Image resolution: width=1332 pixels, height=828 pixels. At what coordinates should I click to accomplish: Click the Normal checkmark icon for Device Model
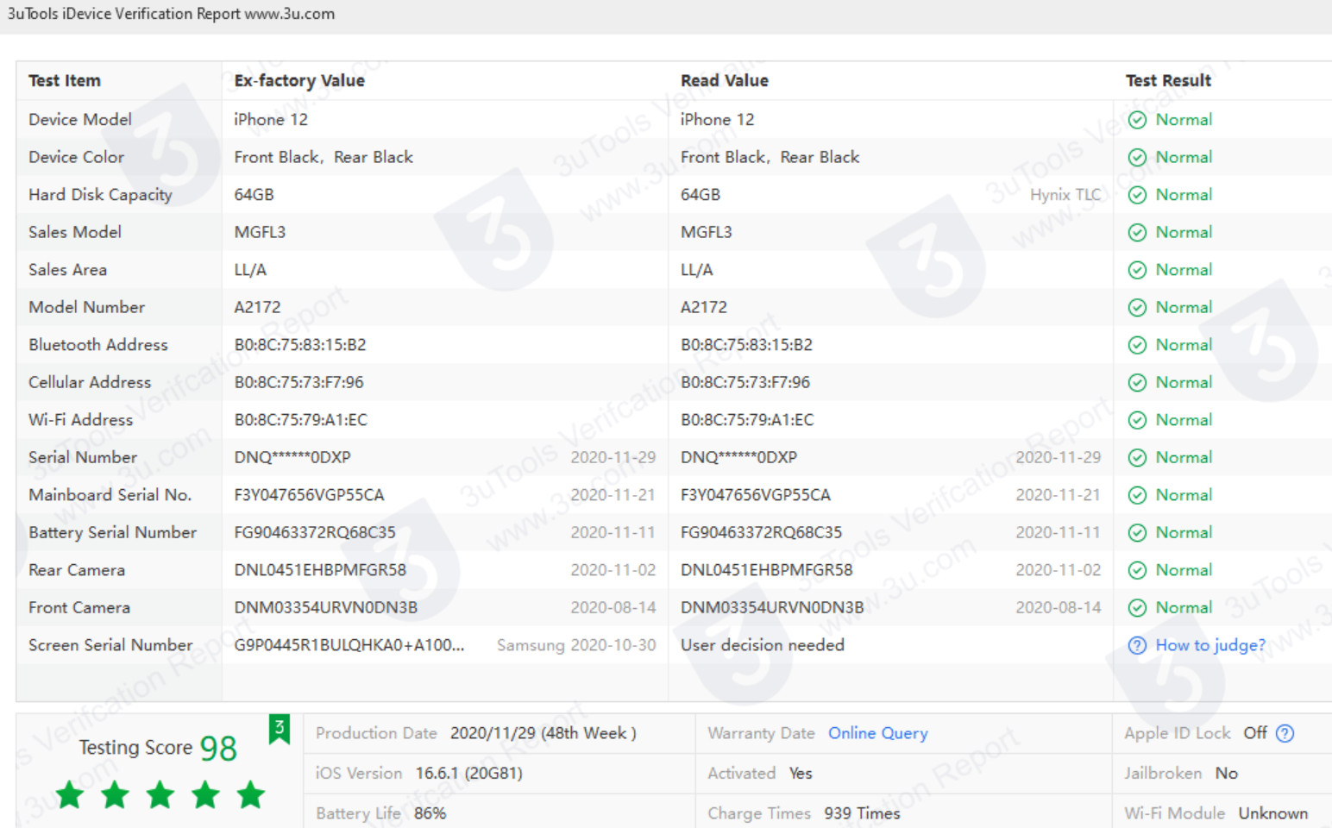tap(1137, 120)
